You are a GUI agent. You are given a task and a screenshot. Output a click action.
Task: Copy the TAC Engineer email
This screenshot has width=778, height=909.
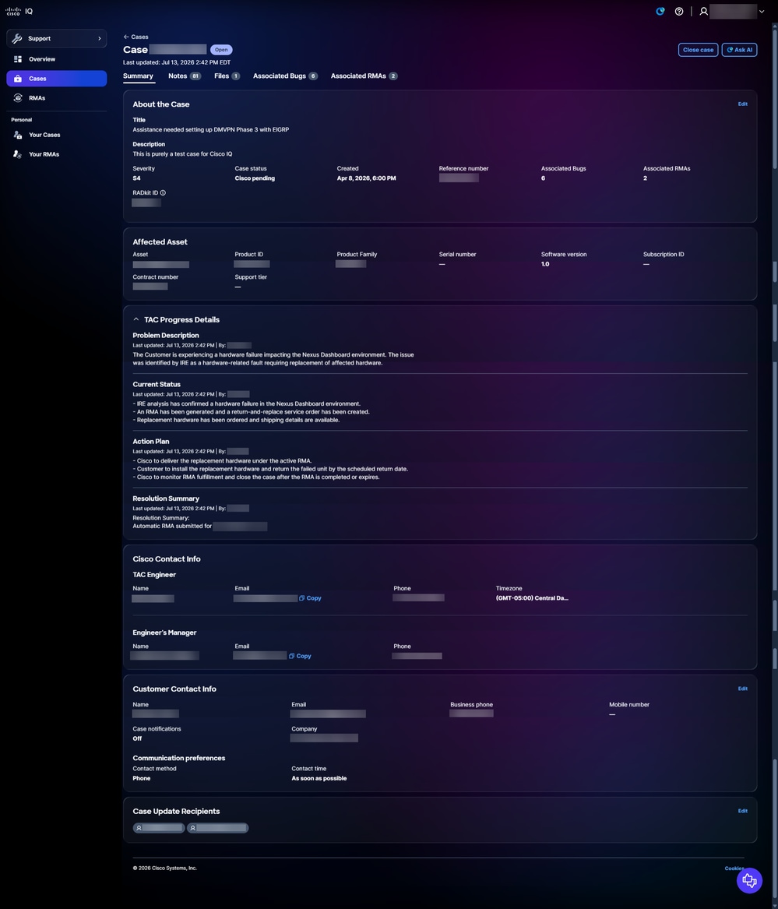[310, 597]
